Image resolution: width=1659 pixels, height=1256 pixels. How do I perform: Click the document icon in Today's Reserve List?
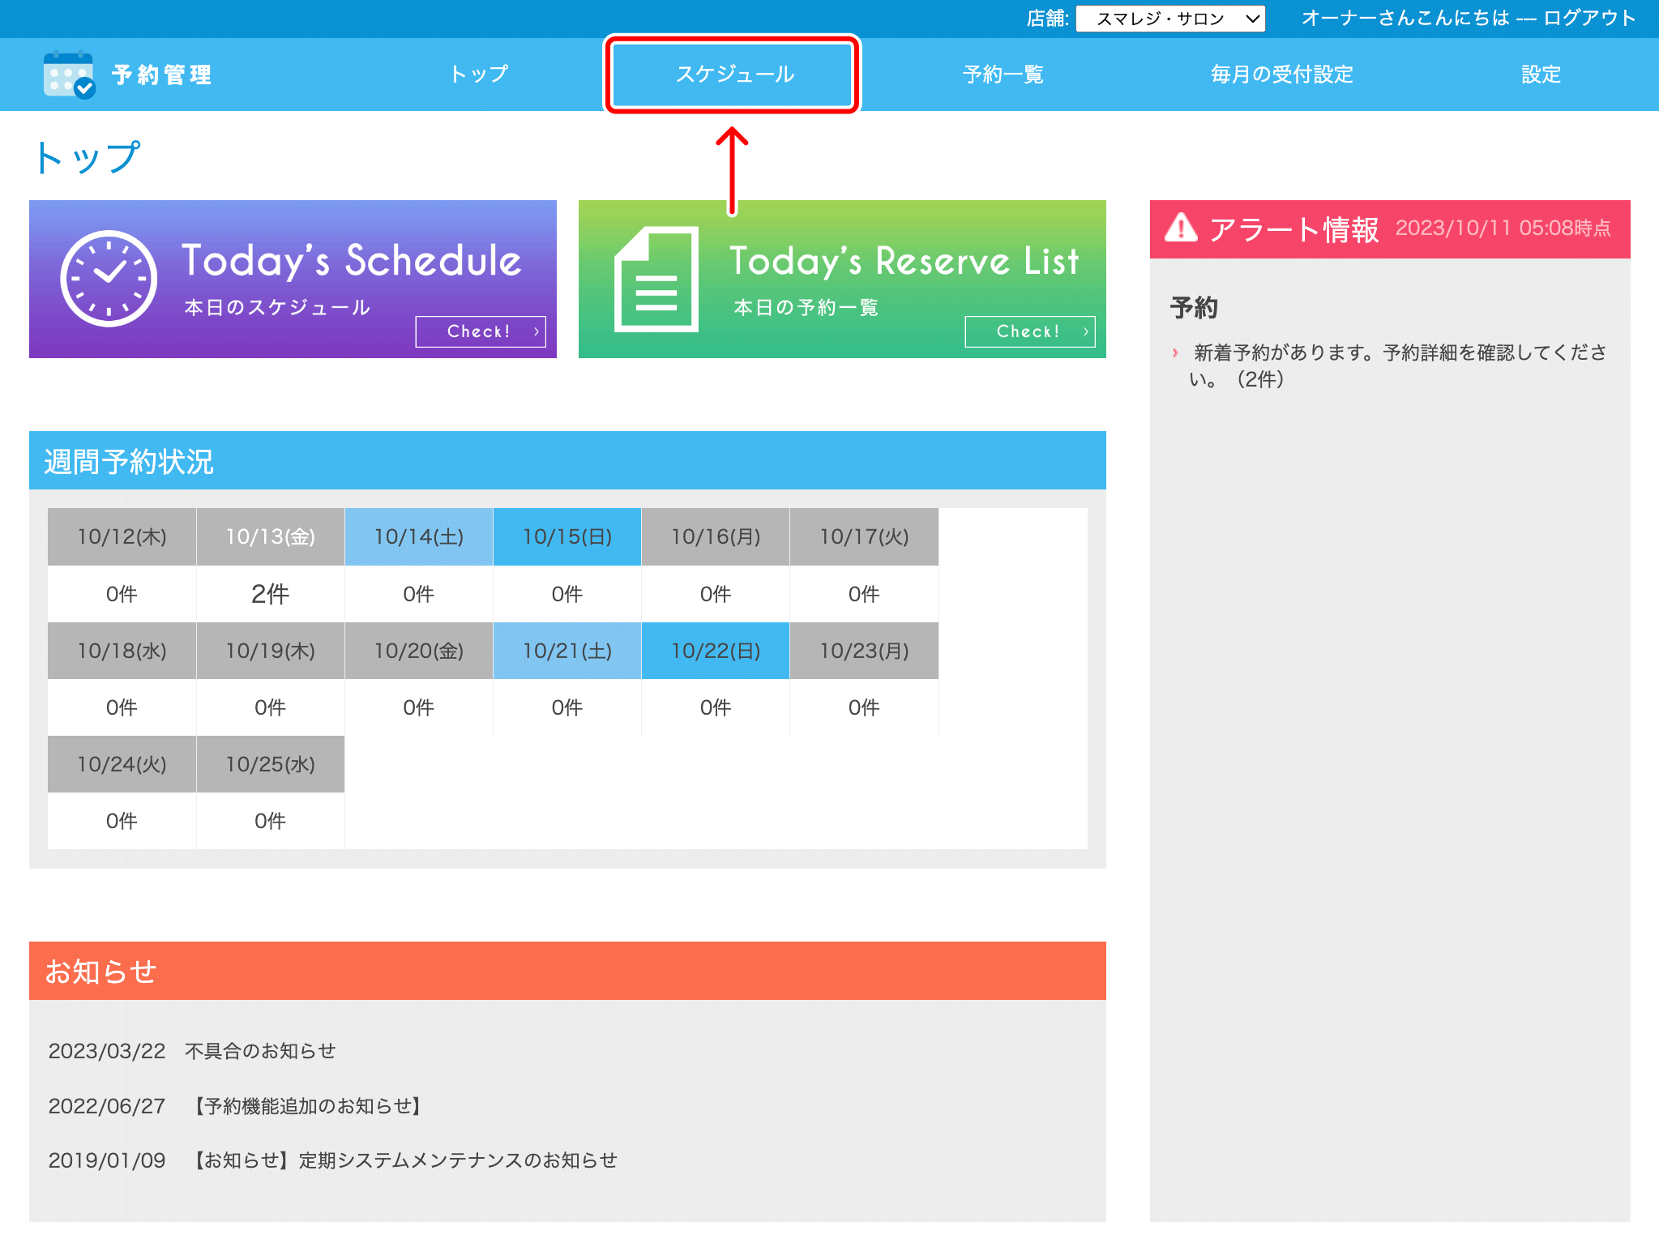tap(656, 279)
